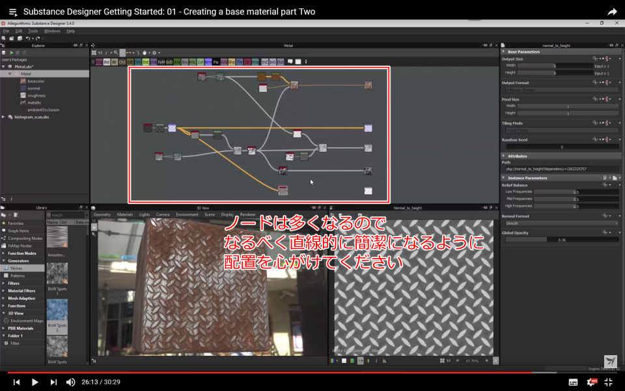Collapse the Metal.sbs package

[x=4, y=66]
